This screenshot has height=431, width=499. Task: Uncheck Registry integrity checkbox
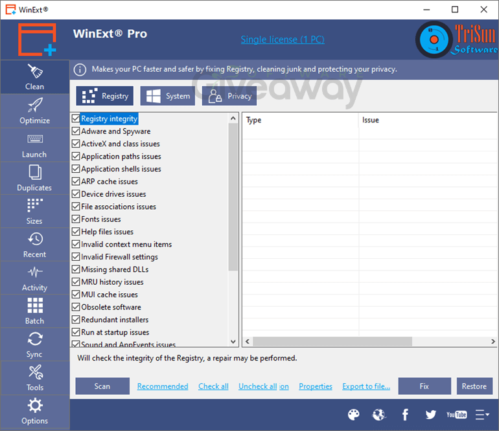pyautogui.click(x=76, y=118)
